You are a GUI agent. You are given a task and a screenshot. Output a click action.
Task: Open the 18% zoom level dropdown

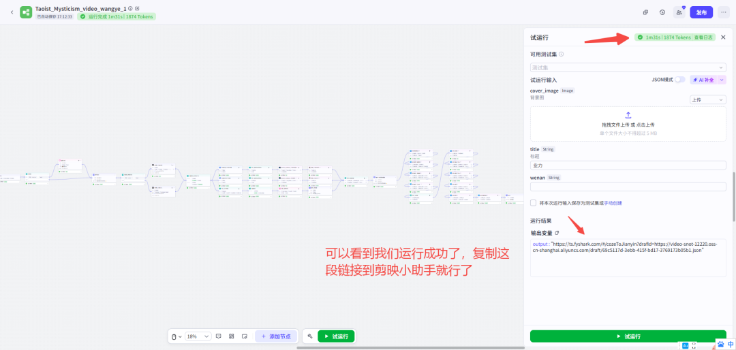point(198,336)
